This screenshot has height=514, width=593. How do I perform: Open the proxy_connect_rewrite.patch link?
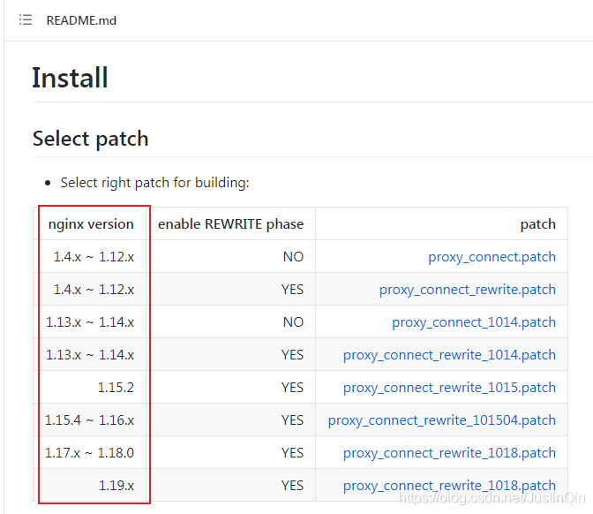point(467,290)
